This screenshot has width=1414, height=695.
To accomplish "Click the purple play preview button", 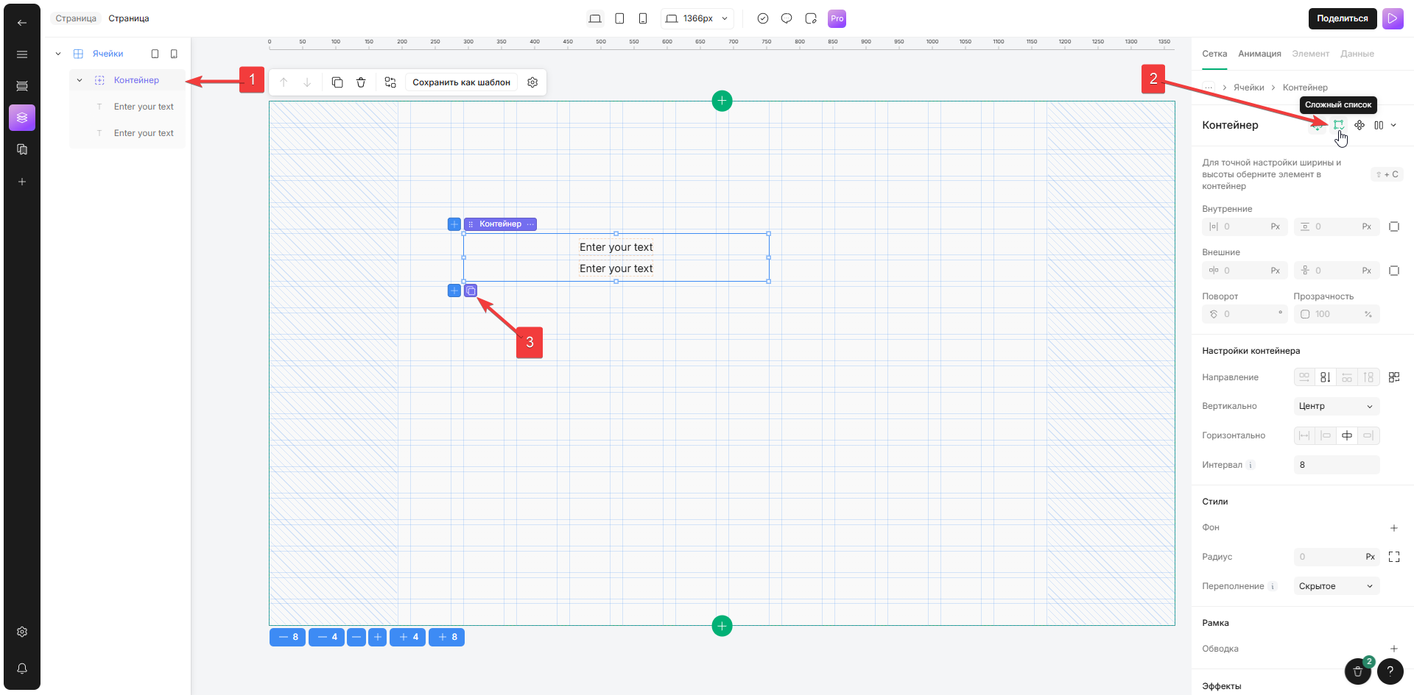I will (1393, 18).
